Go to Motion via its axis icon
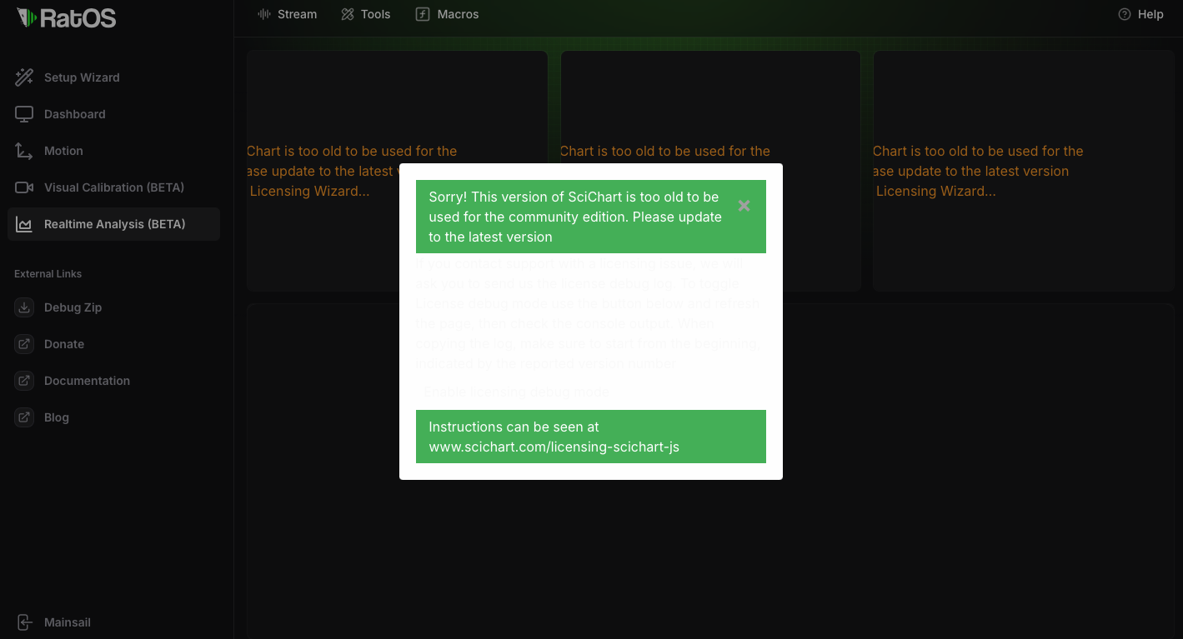The image size is (1183, 639). (x=24, y=151)
